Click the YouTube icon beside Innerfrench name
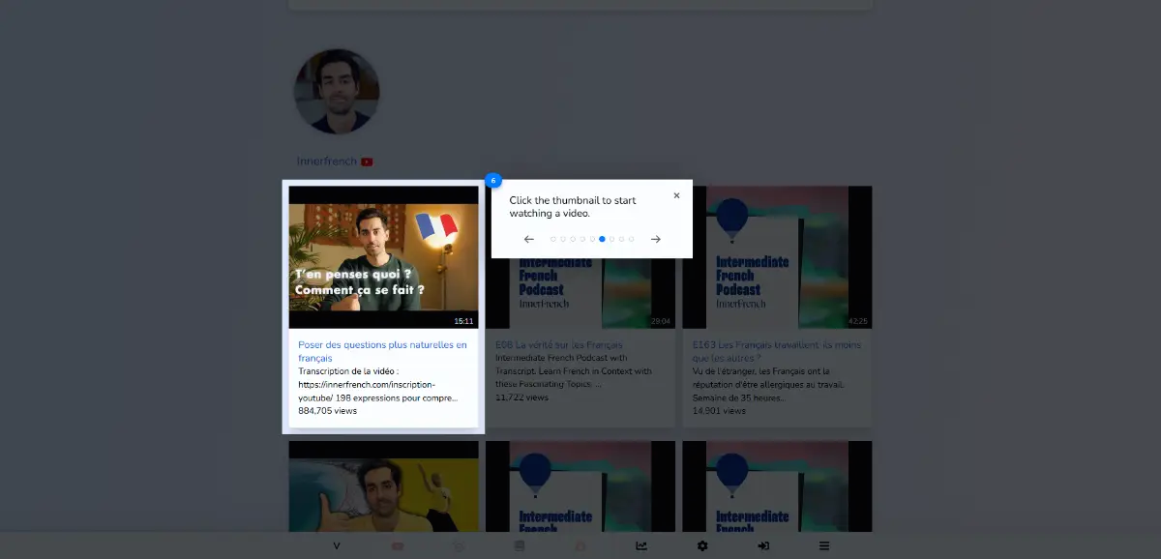Screen dimensions: 1161x559 [367, 162]
